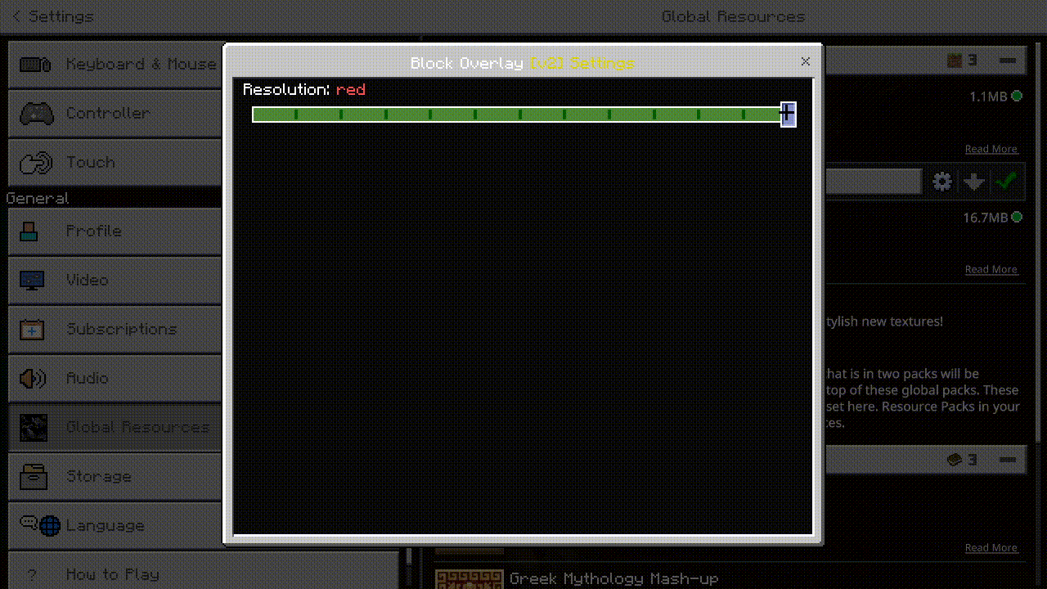Click the Audio speaker icon
Image resolution: width=1047 pixels, height=589 pixels.
coord(32,379)
